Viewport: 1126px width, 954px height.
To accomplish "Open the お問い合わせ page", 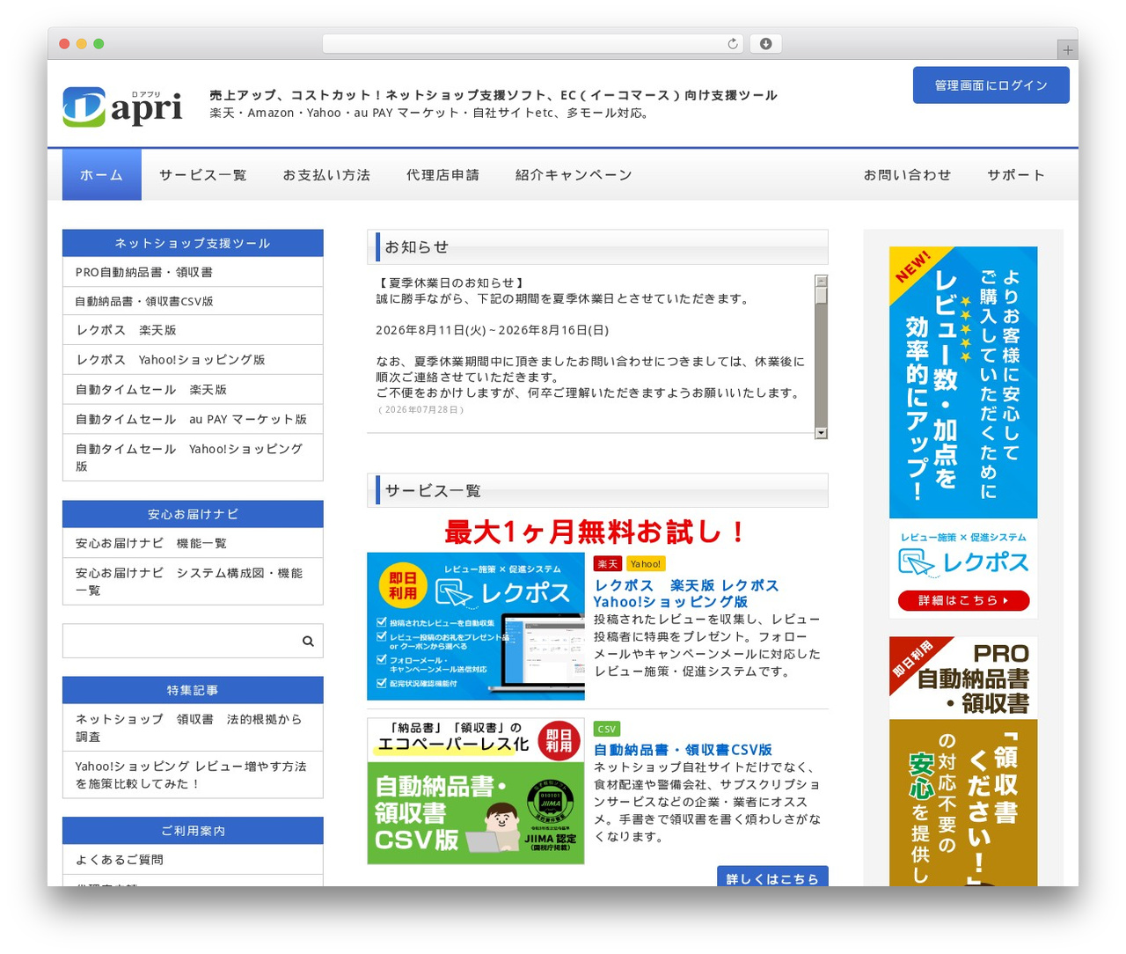I will point(907,175).
